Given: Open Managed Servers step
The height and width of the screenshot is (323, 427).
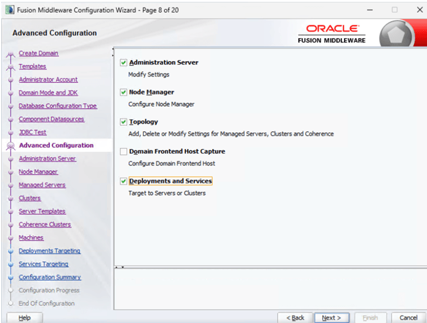Looking at the screenshot, I should 42,185.
